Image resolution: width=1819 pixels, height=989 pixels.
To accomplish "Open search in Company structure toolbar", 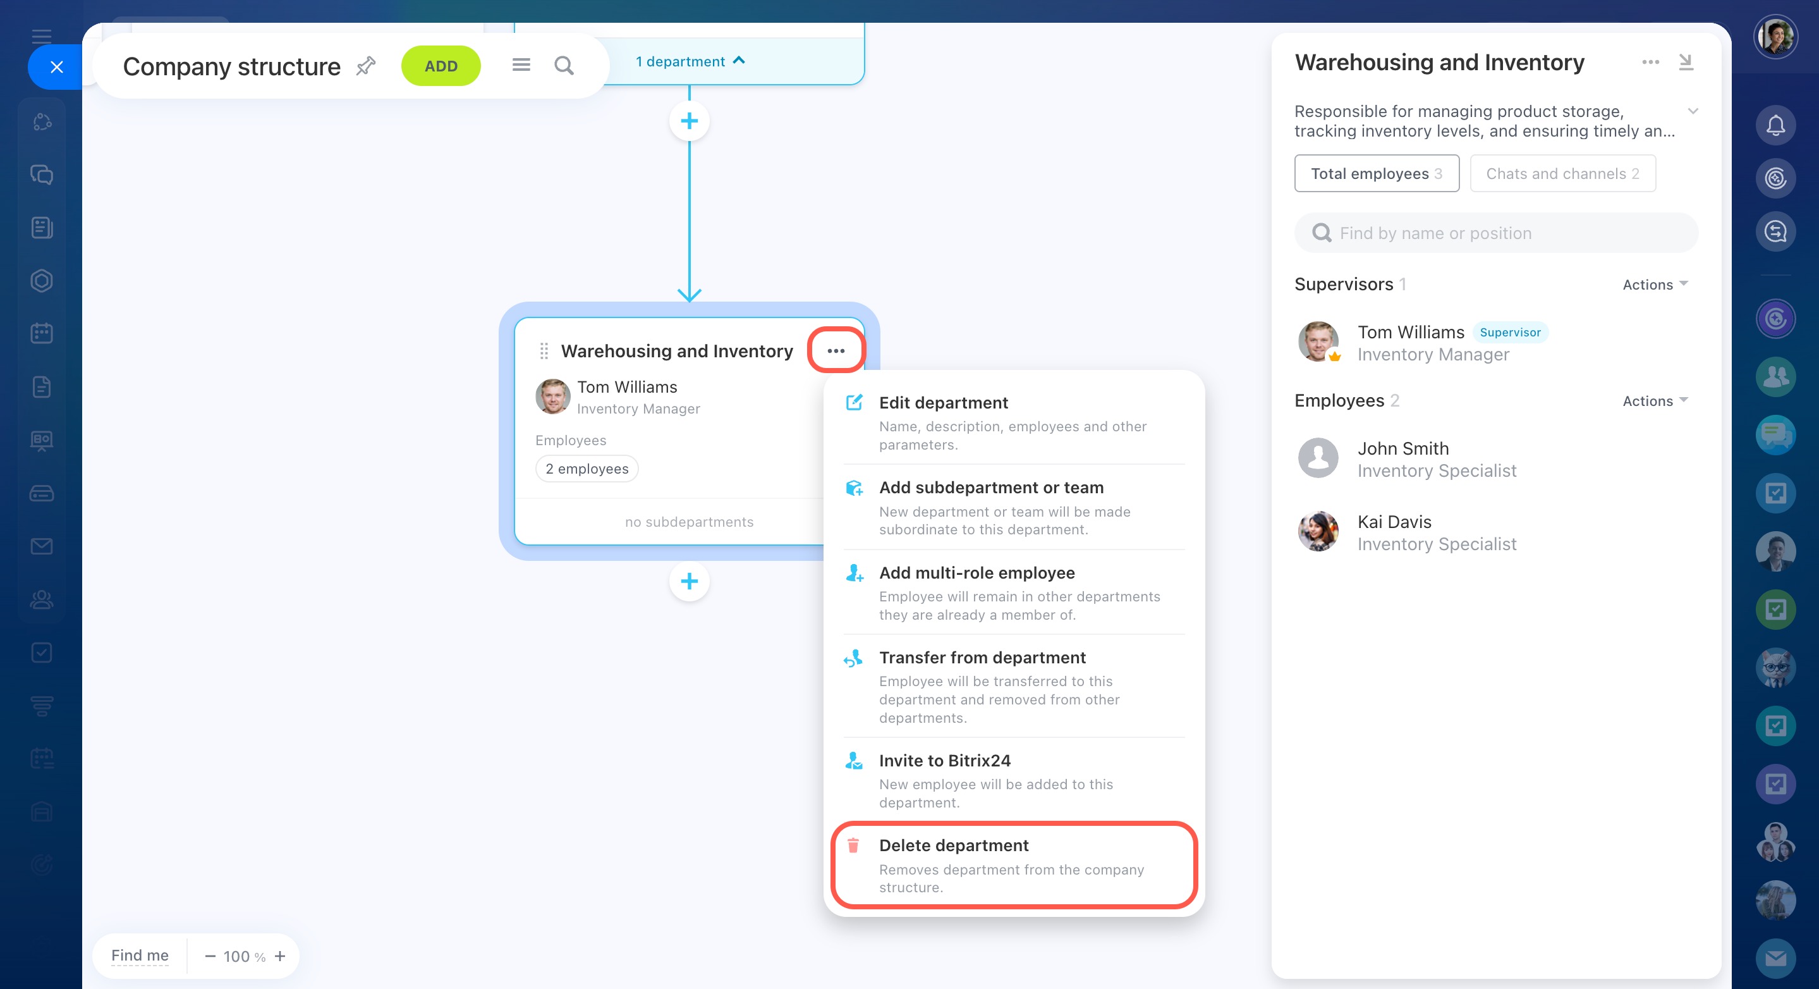I will [564, 66].
